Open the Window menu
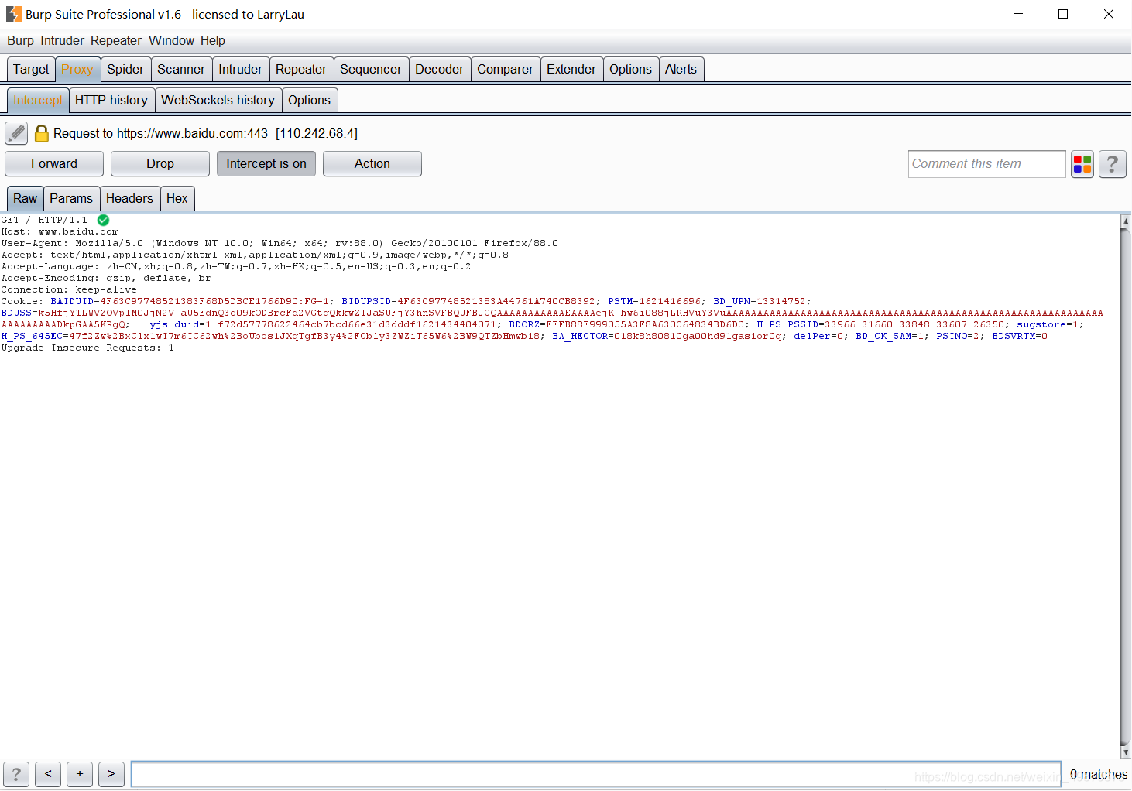The height and width of the screenshot is (791, 1132). point(171,41)
